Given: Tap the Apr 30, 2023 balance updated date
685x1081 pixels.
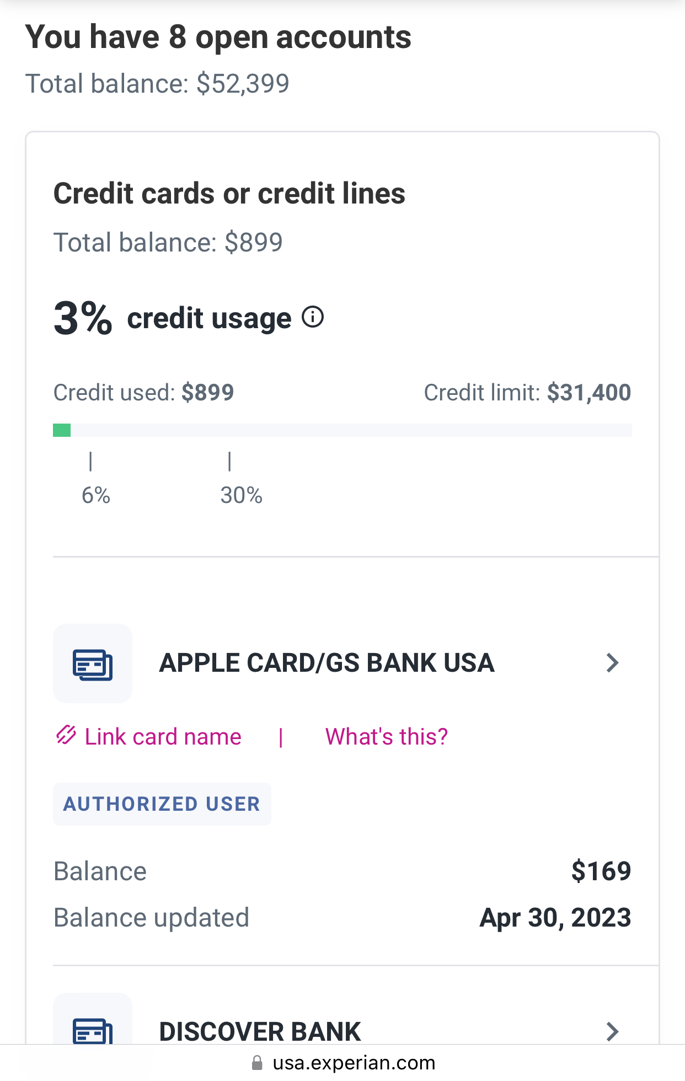Looking at the screenshot, I should [x=555, y=917].
